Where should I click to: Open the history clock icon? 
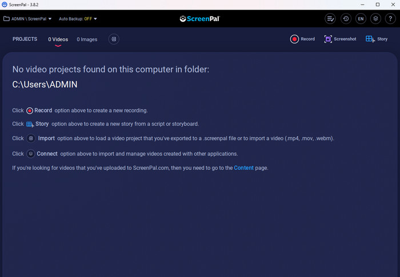pyautogui.click(x=346, y=19)
